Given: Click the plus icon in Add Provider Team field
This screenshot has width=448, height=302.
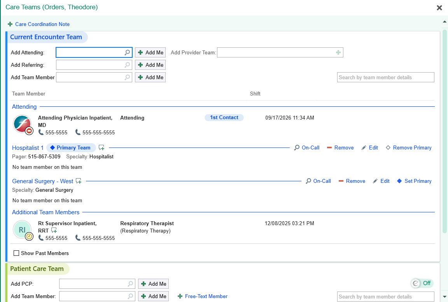Looking at the screenshot, I should [x=338, y=52].
